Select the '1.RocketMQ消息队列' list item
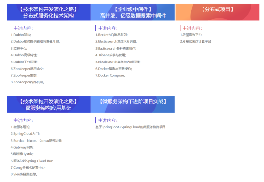Screen dimensions: 264x182 pos(112,35)
